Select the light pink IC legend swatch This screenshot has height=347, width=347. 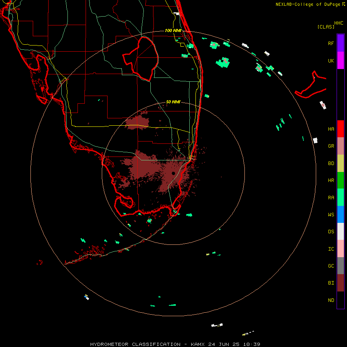(x=340, y=249)
